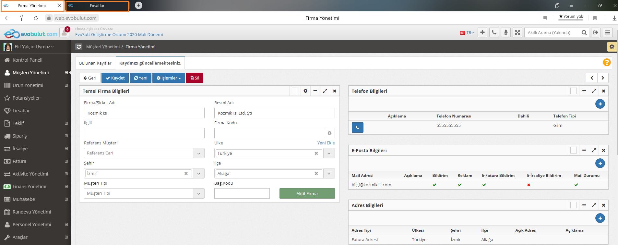
Task: Click the Firma/Şirket Adı input field
Action: click(x=144, y=113)
